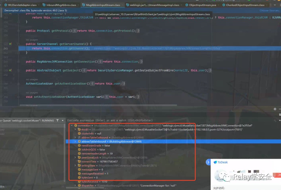Click the frames panel vertical scrollbar
281x190 pixels.
coord(65,152)
